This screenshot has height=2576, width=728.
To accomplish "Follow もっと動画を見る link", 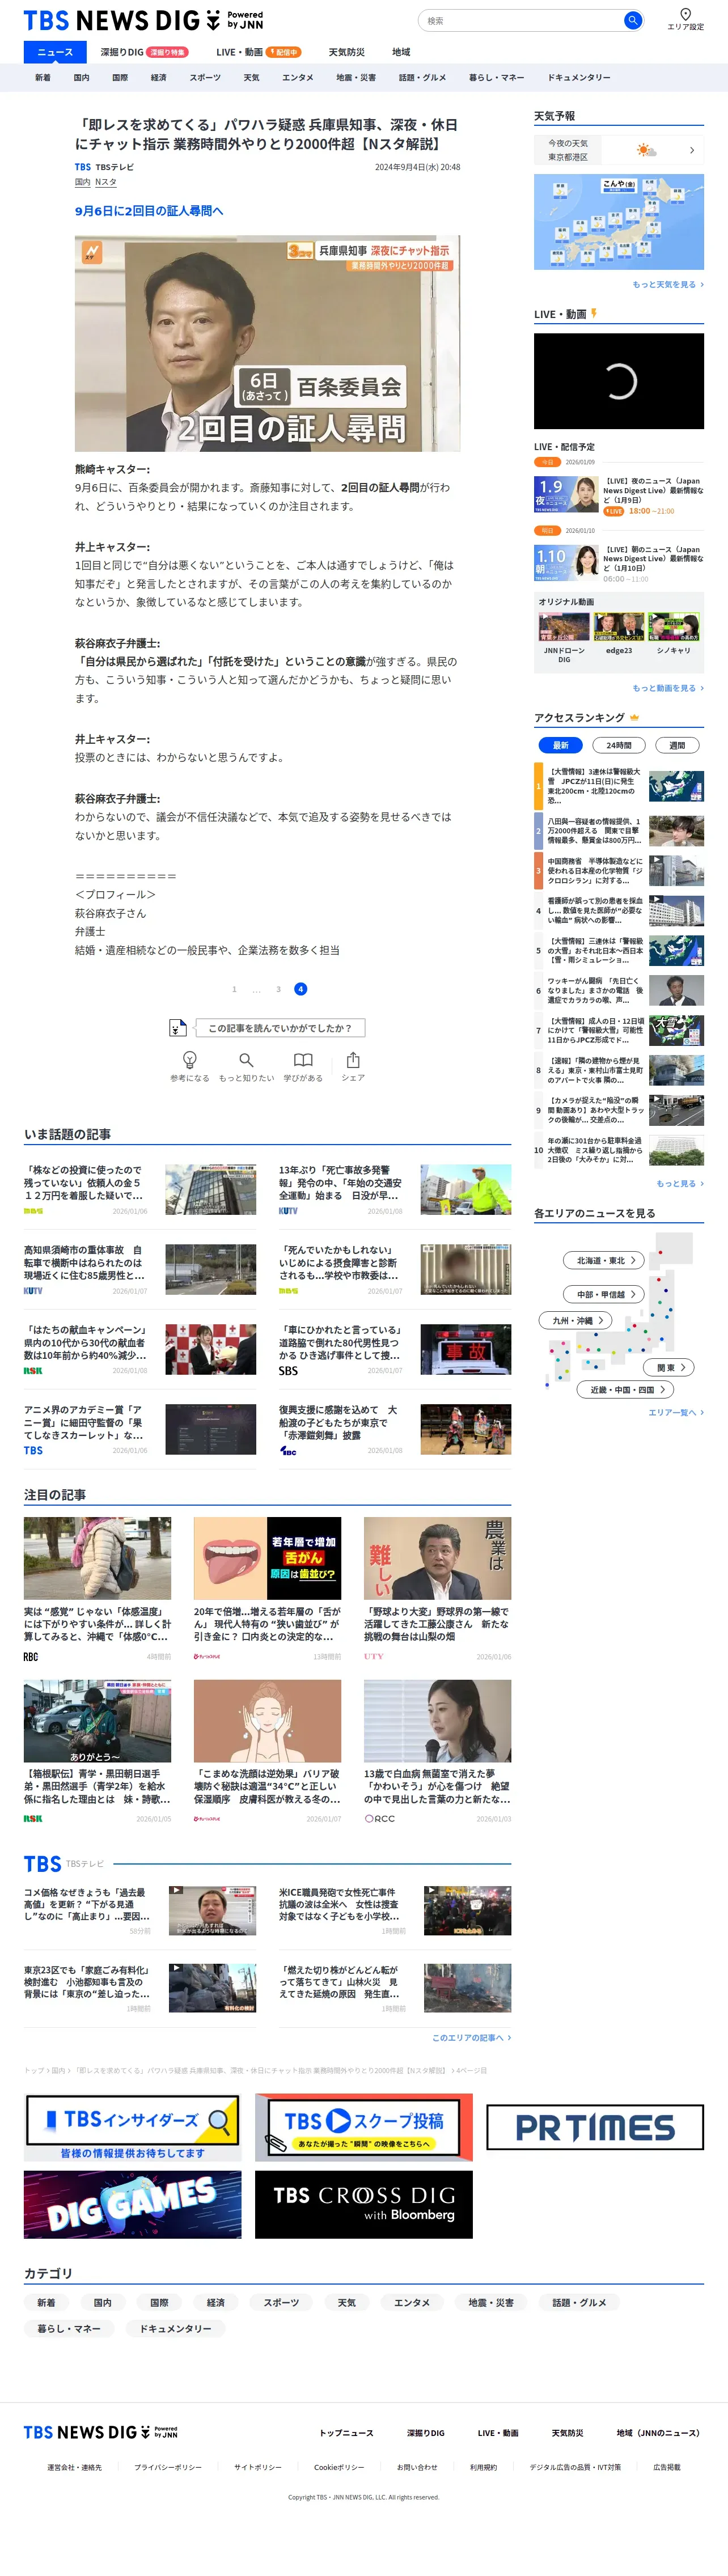I will pyautogui.click(x=667, y=688).
